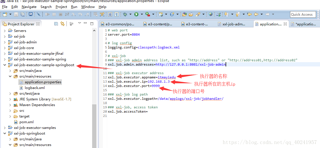Click the New Servlet icon
This screenshot has height=148, width=320.
(x=172, y=14)
